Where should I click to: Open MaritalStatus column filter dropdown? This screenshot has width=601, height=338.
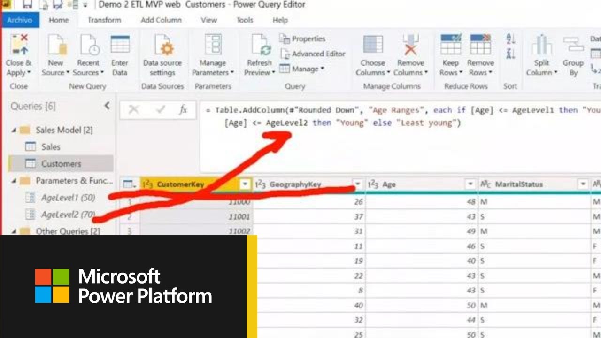point(583,184)
